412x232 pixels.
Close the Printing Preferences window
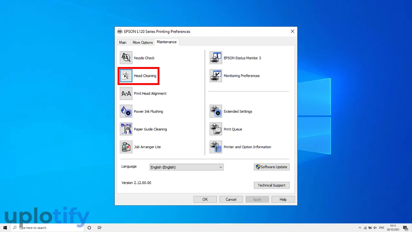click(x=292, y=31)
